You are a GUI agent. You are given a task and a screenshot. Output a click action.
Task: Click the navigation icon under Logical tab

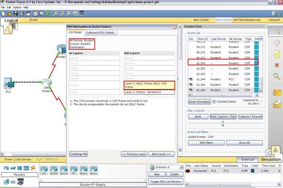(8, 29)
